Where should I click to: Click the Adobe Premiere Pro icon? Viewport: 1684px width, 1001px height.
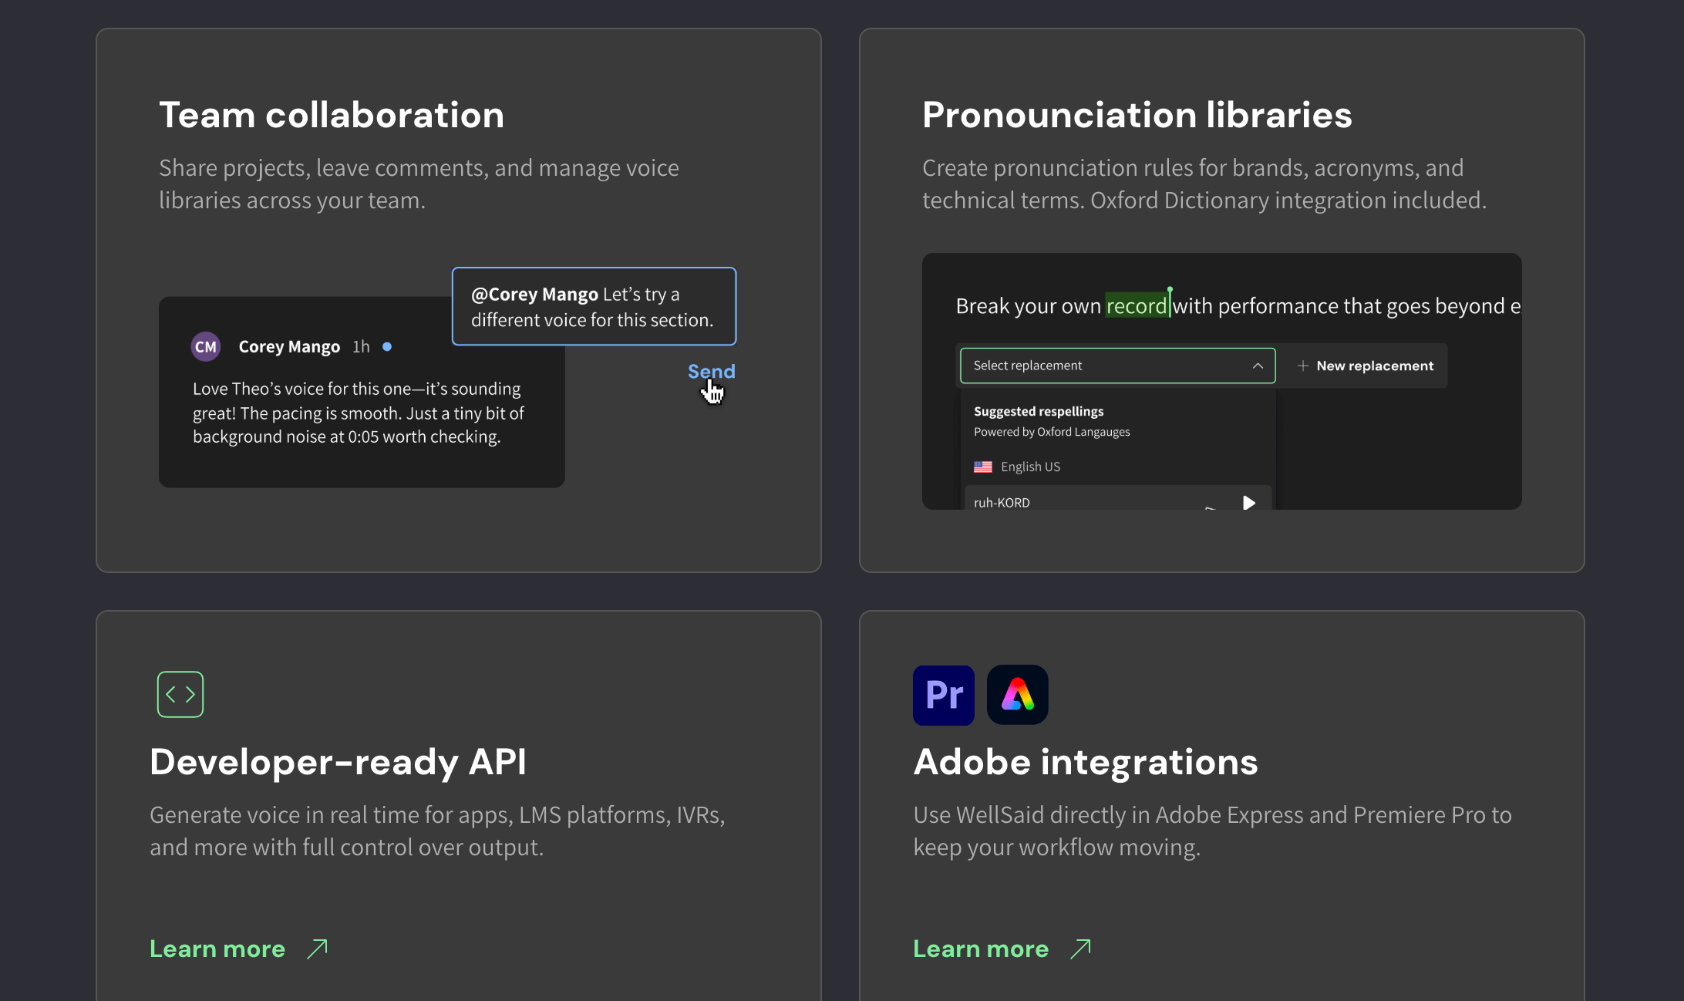pos(943,695)
